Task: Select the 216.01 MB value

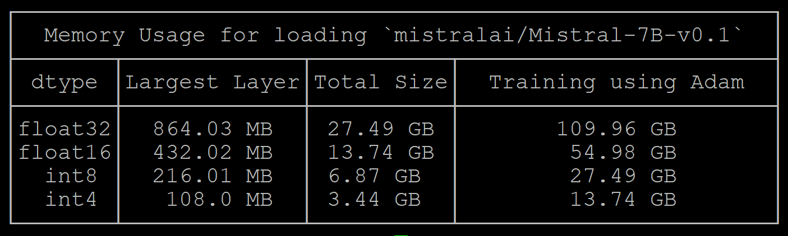Action: tap(213, 176)
